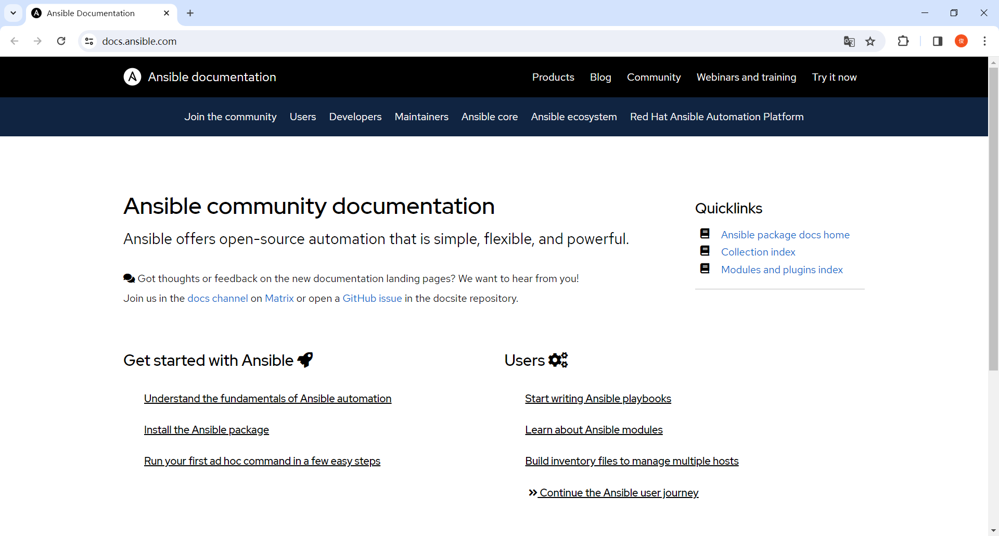The width and height of the screenshot is (999, 536).
Task: Click book icon beside Ansible package docs home
Action: pos(705,234)
